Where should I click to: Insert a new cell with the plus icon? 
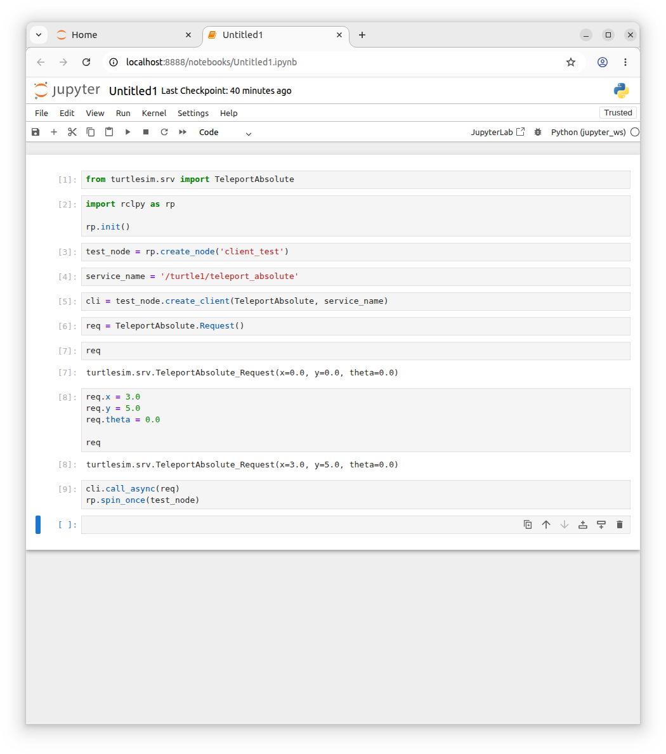click(54, 133)
